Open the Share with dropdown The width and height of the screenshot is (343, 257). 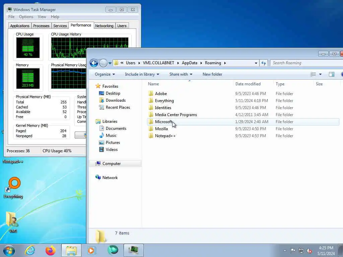(x=181, y=74)
